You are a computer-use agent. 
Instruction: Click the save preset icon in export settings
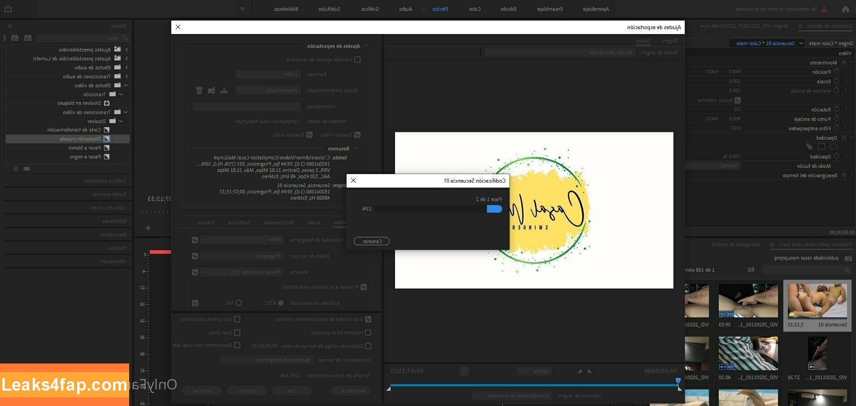(x=224, y=90)
